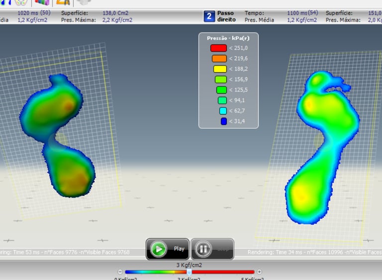Select the mint legend swatch for 94,1
The width and height of the screenshot is (382, 280).
(222, 100)
